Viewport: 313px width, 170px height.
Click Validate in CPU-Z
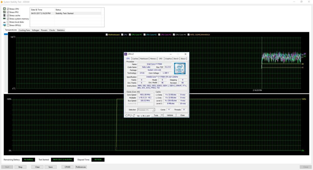click(x=170, y=115)
